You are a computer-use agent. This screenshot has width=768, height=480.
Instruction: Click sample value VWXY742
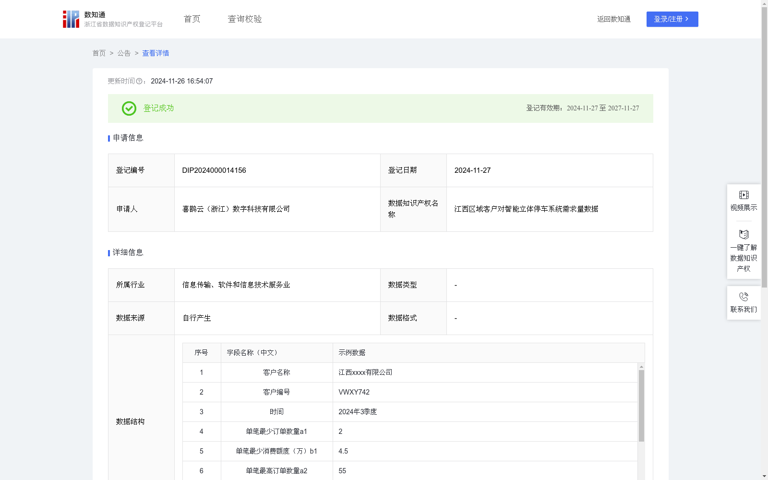coord(354,392)
